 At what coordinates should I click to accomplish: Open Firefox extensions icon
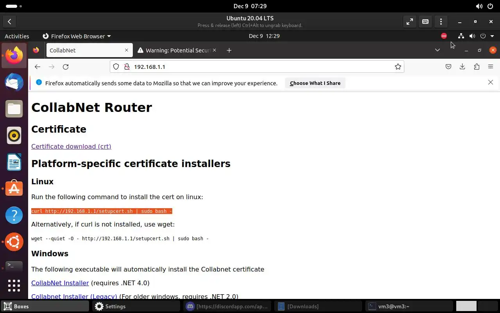coord(477,67)
